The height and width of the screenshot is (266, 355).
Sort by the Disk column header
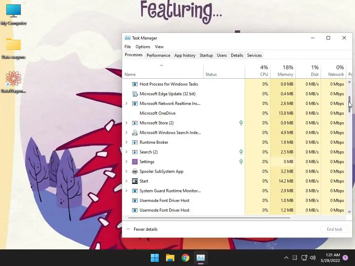coord(308,71)
